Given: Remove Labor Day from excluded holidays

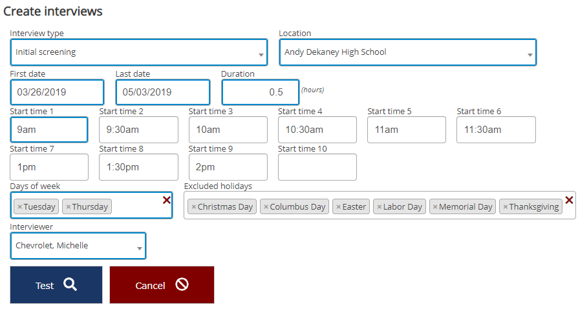Looking at the screenshot, I should coord(380,207).
